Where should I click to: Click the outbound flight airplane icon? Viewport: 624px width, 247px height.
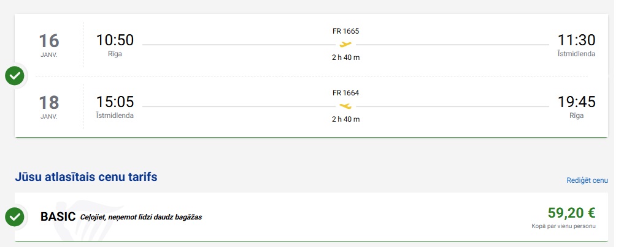click(x=346, y=44)
